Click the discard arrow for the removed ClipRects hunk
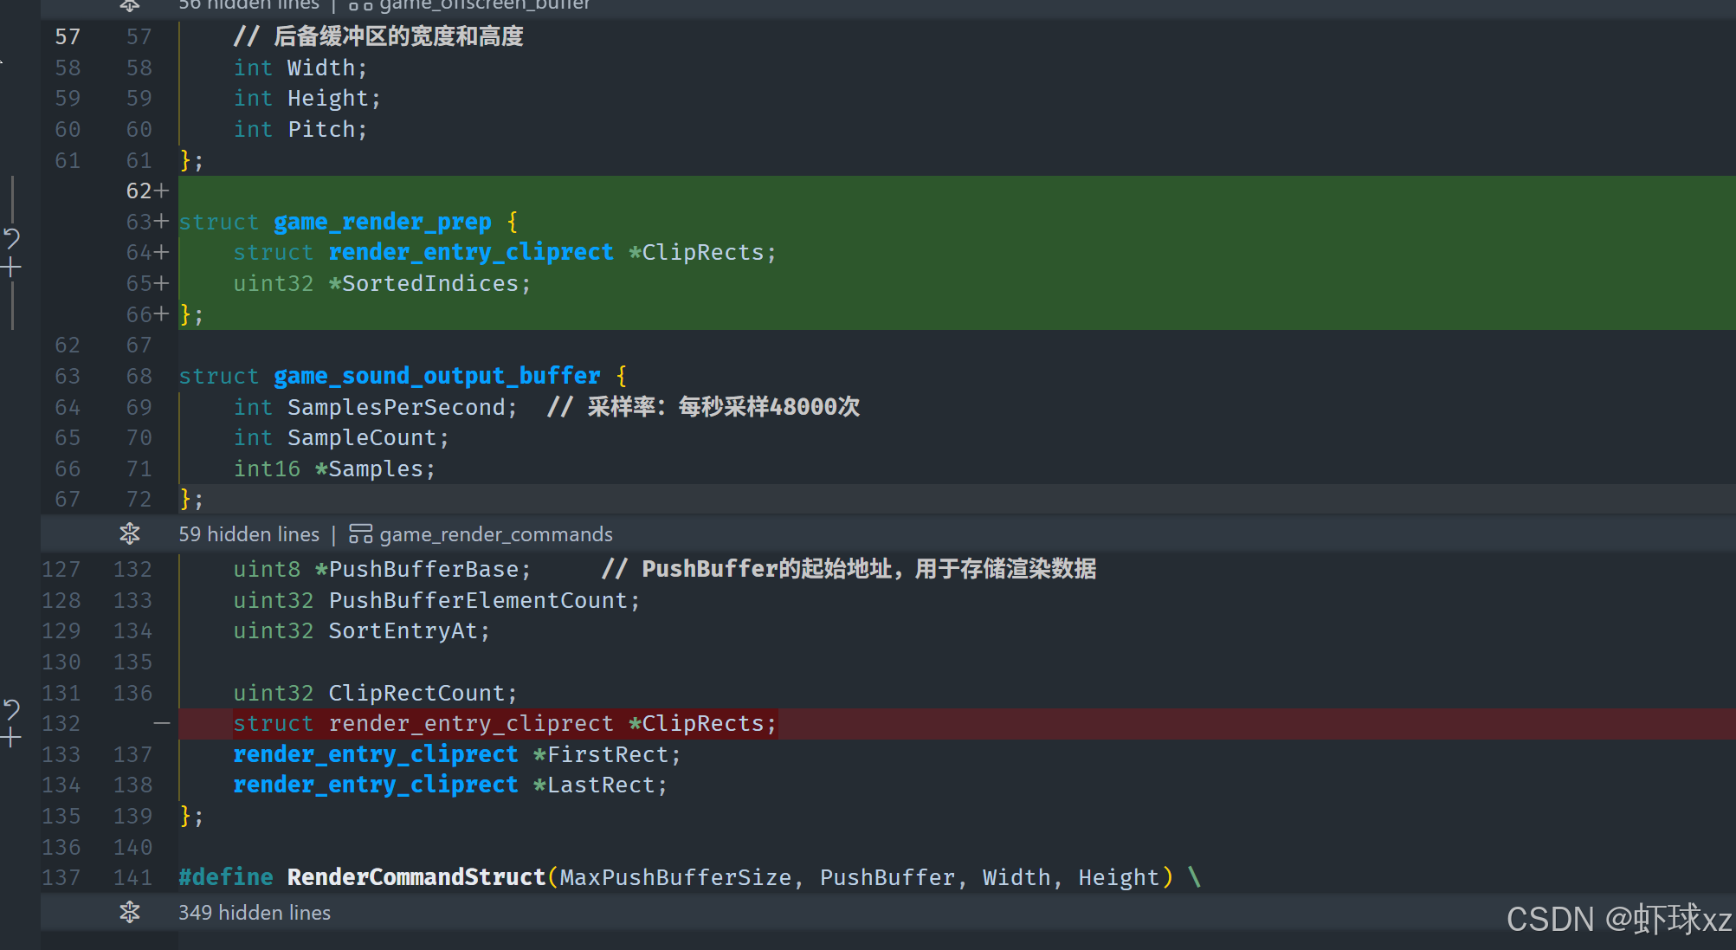This screenshot has height=950, width=1736. pyautogui.click(x=11, y=709)
